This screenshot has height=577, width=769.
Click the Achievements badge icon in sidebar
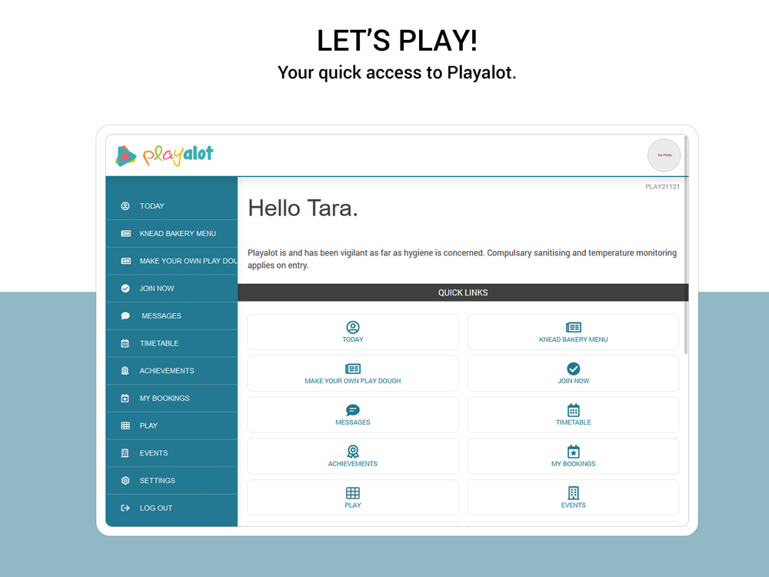(x=125, y=371)
